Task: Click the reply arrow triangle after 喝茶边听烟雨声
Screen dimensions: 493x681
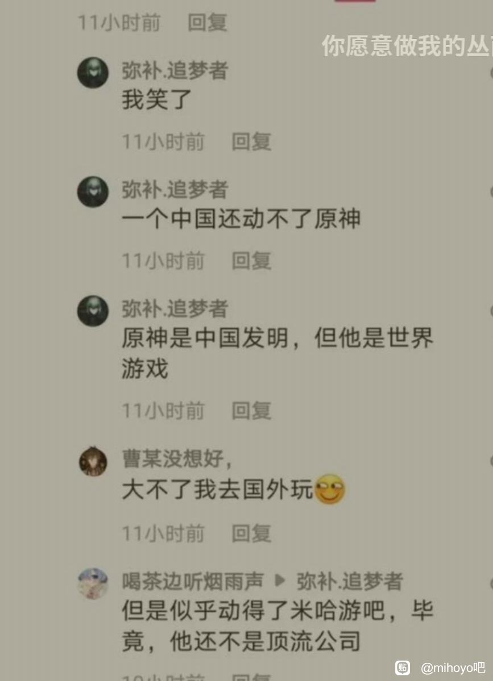Action: 280,580
